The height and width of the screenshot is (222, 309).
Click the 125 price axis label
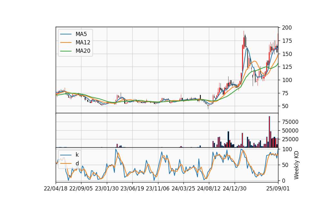[287, 67]
